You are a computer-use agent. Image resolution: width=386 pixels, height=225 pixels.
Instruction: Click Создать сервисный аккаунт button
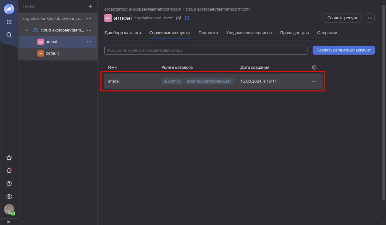tap(344, 50)
